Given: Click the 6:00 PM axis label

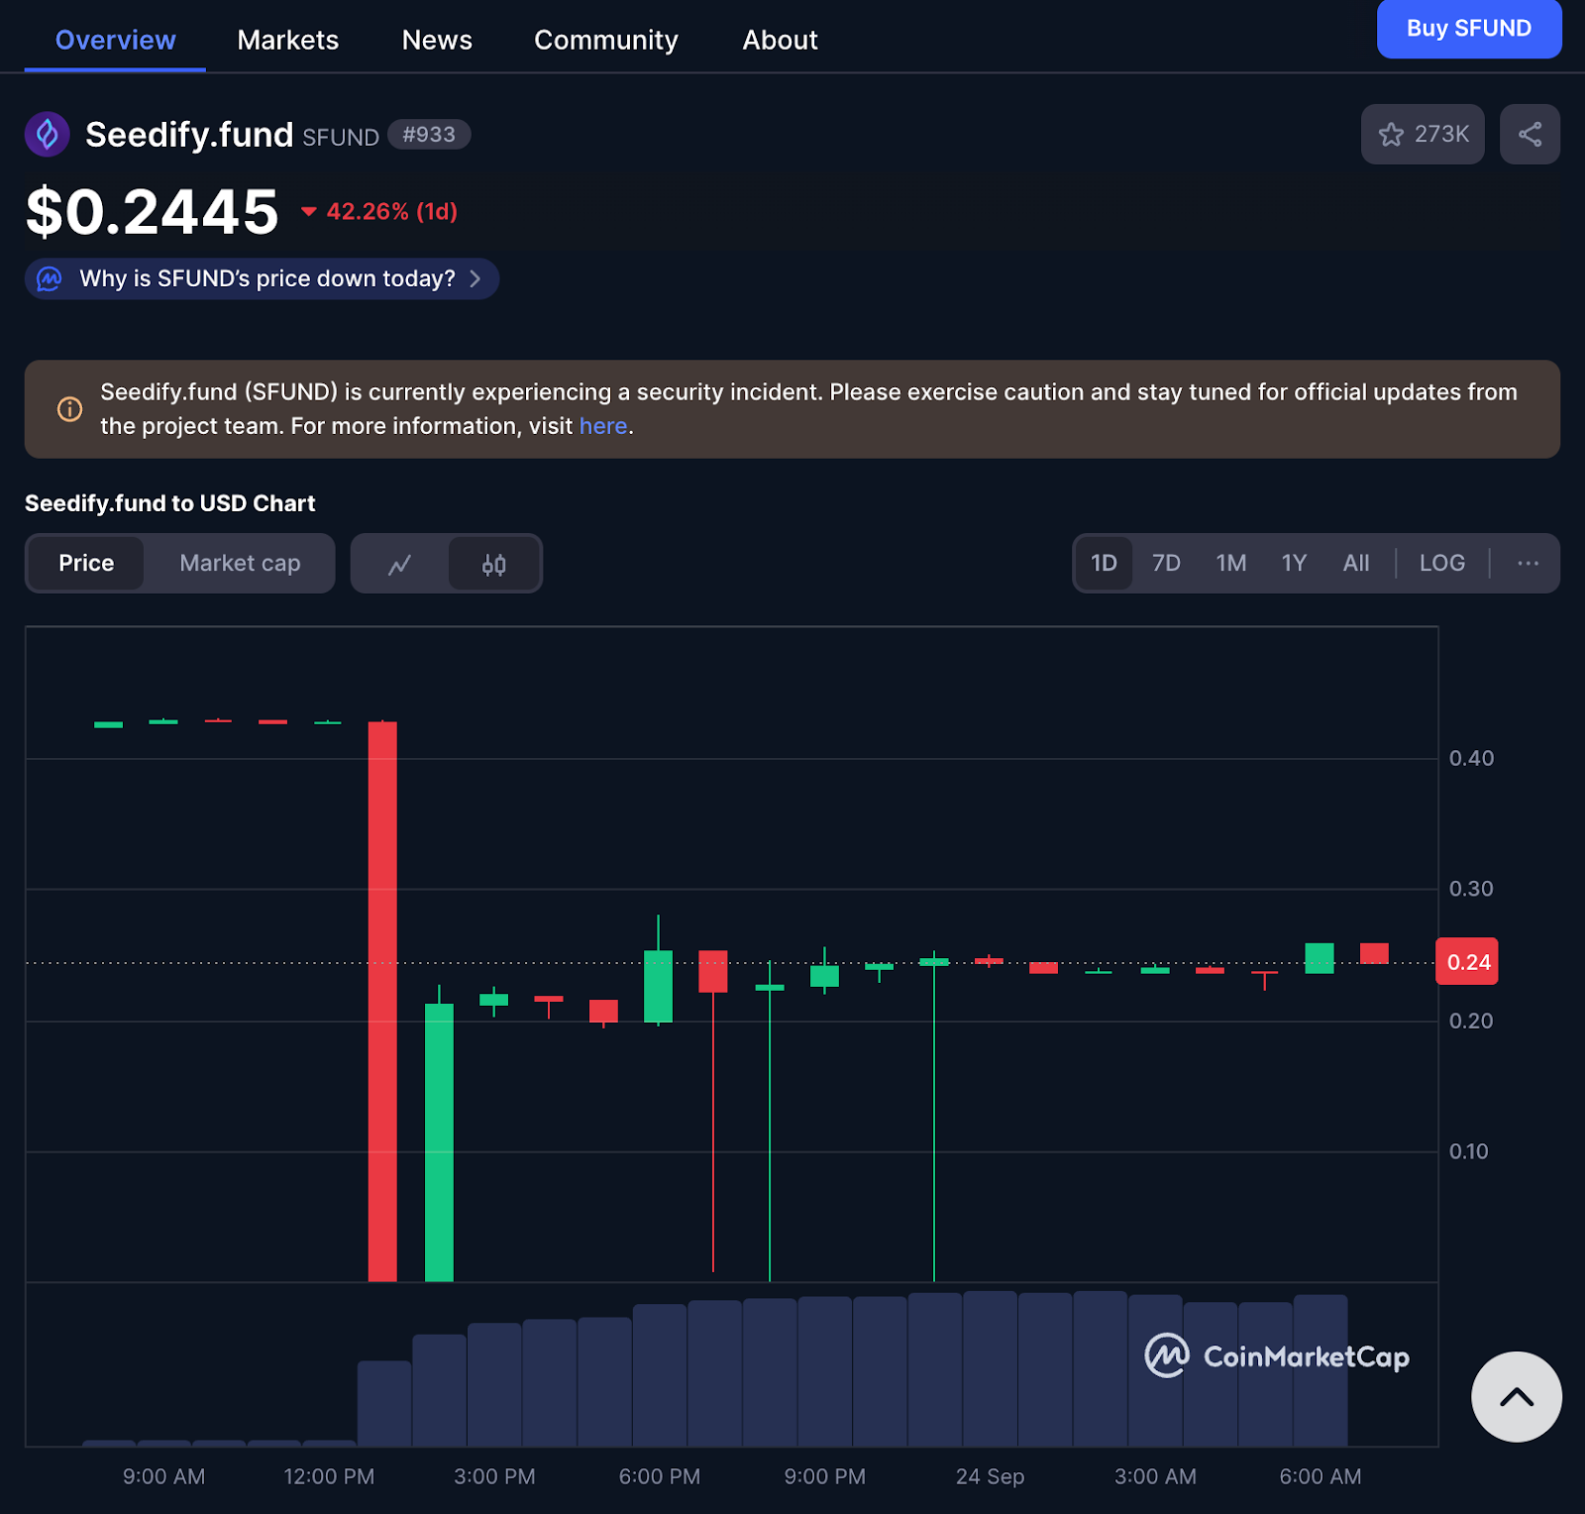Looking at the screenshot, I should point(659,1476).
